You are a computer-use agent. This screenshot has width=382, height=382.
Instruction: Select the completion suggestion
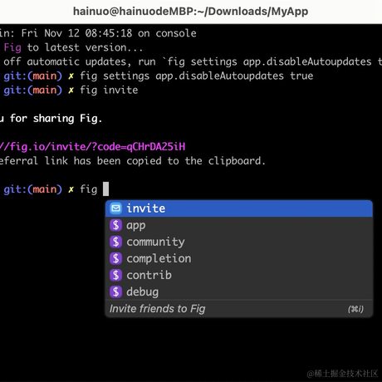(x=239, y=258)
